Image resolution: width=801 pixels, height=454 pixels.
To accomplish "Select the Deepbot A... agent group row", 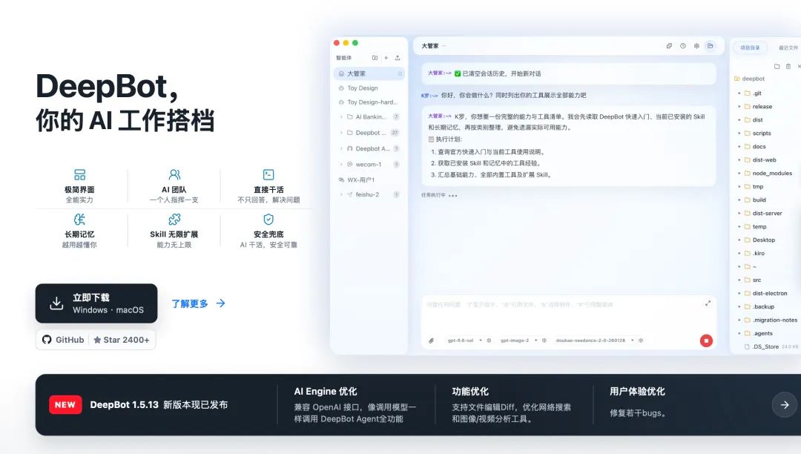I will coord(369,148).
